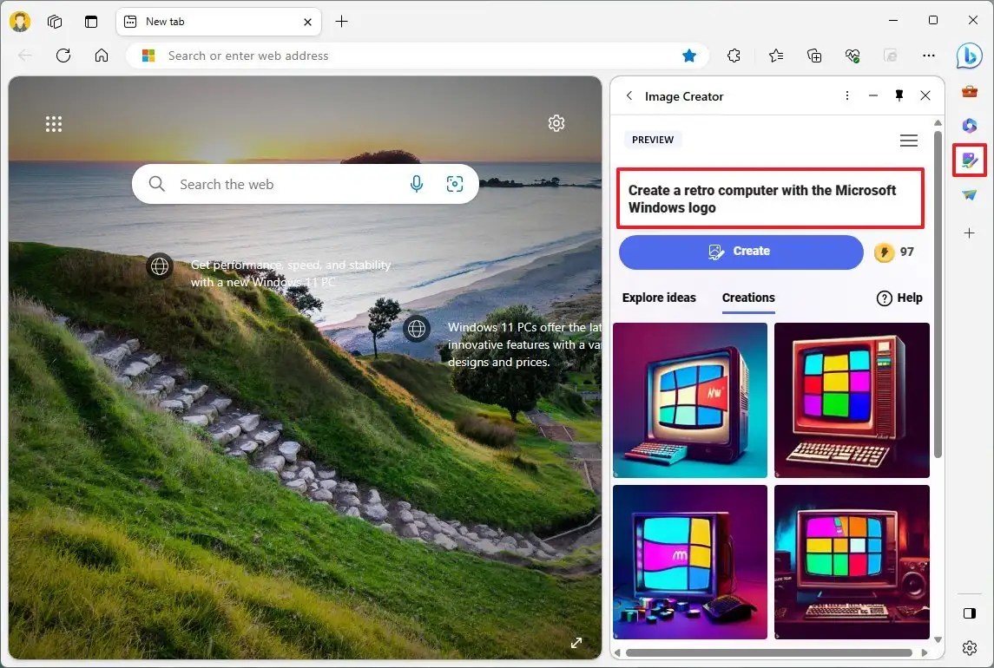Switch to the Creations tab
994x668 pixels.
click(x=747, y=298)
